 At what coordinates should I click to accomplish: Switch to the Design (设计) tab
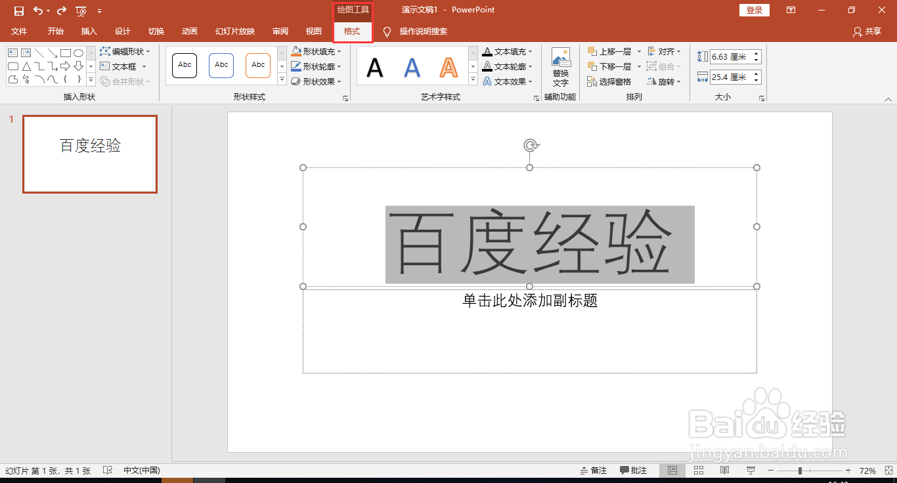tap(123, 31)
